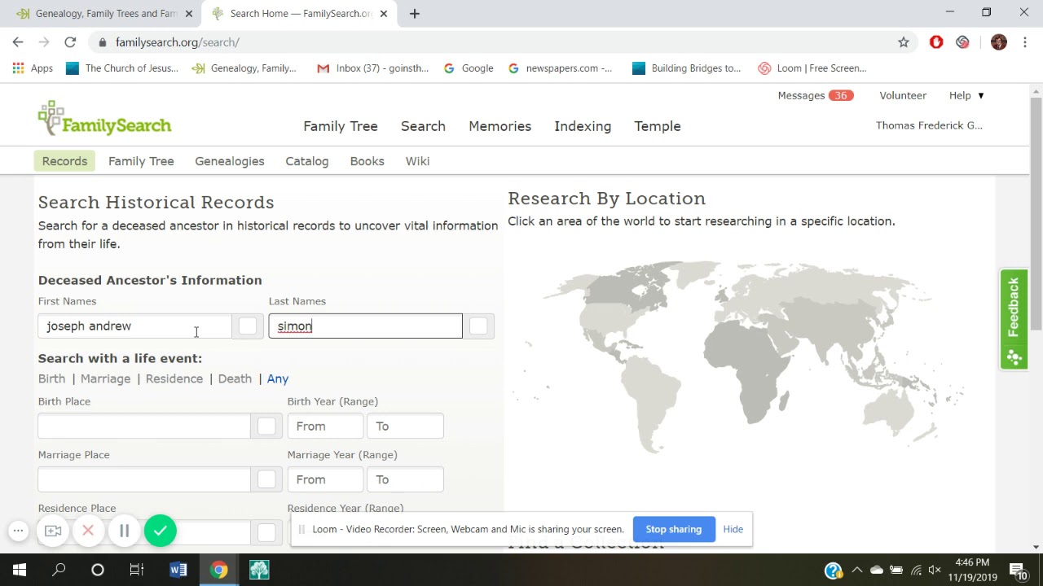Open the Volunteer link
Screen dimensions: 1043x586
(x=903, y=95)
